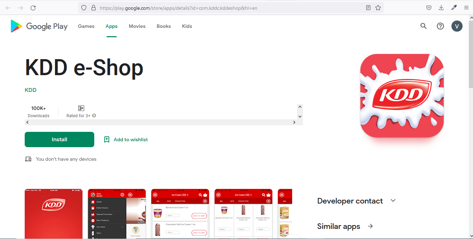Open the account avatar labeled V

tap(457, 26)
